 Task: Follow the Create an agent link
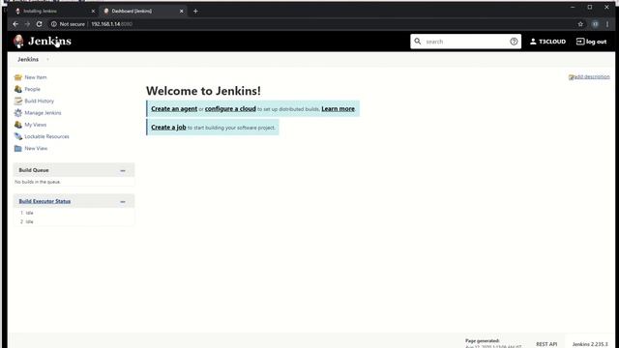tap(174, 108)
